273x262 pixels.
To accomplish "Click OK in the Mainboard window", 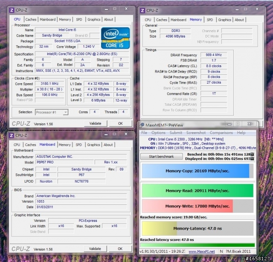I will 120,249.
